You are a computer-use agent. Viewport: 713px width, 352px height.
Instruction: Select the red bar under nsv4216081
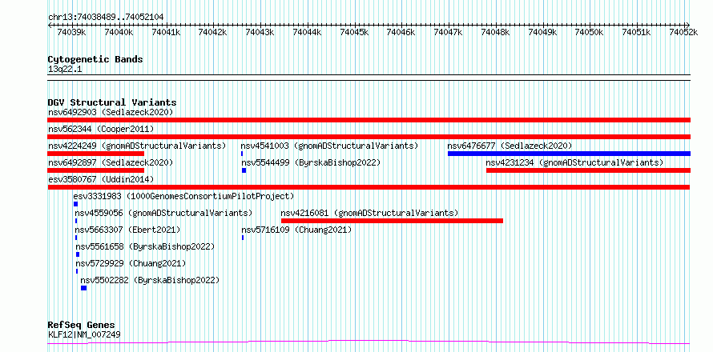(x=392, y=221)
